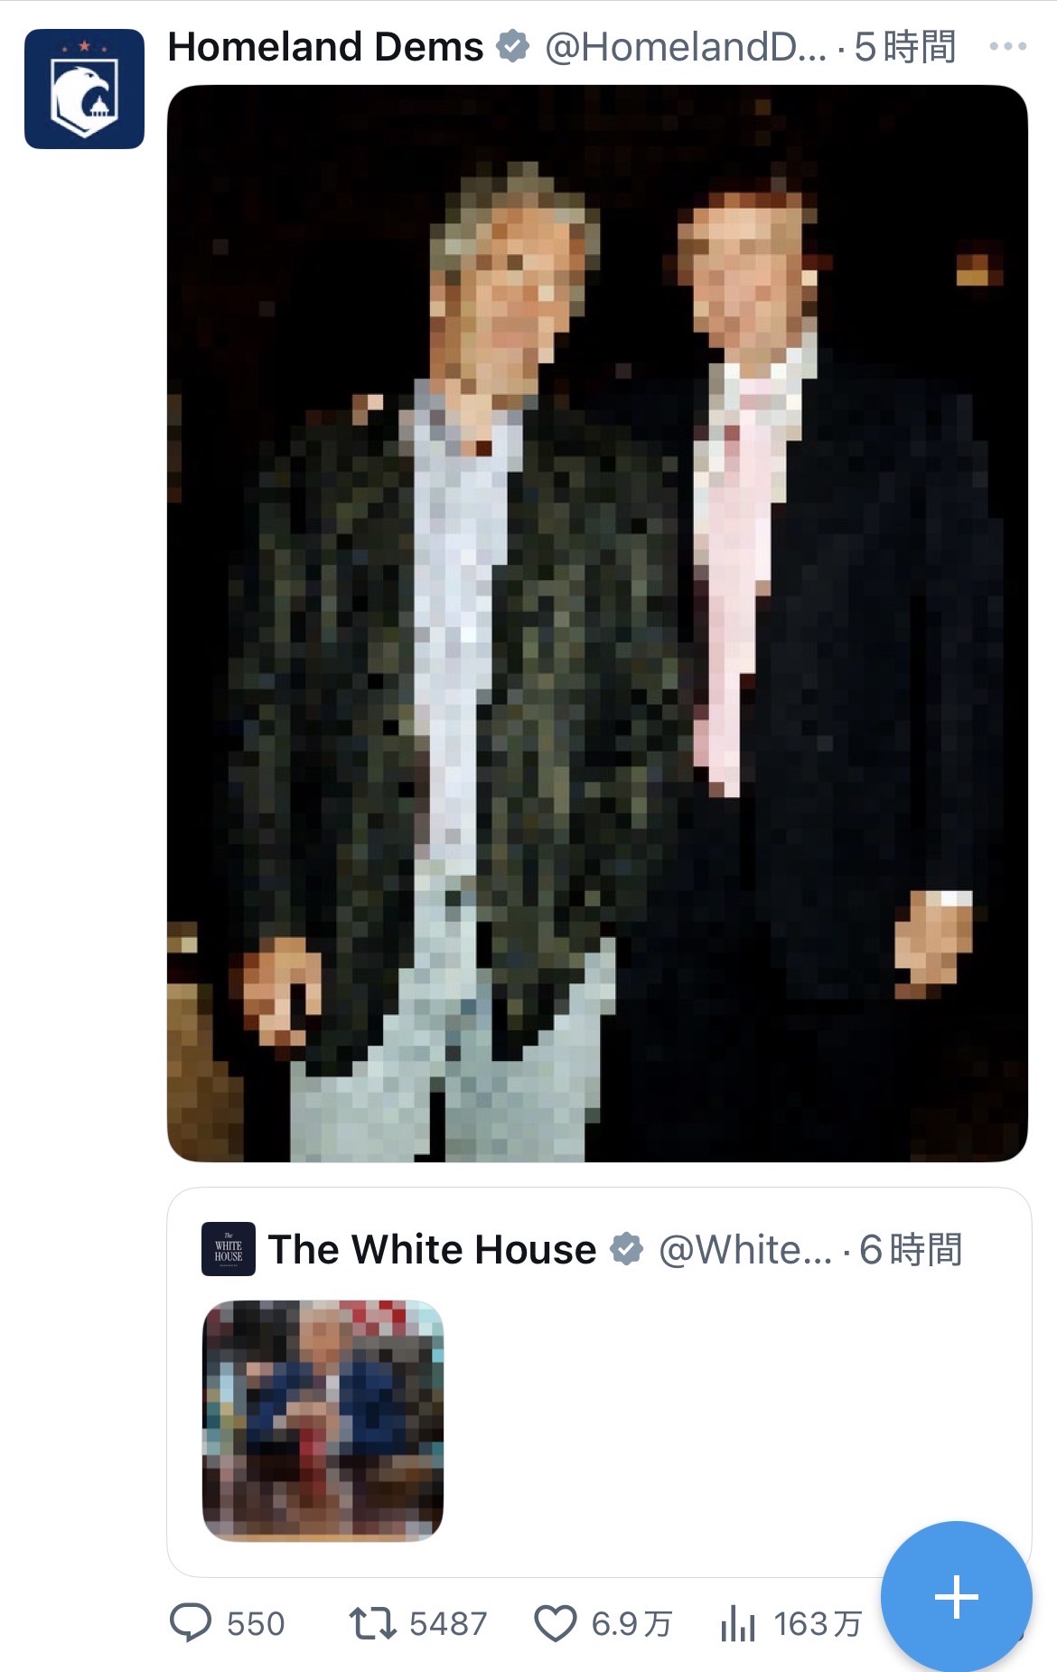Tap the 6.9万 likes count
Image resolution: width=1057 pixels, height=1672 pixels.
[x=631, y=1623]
